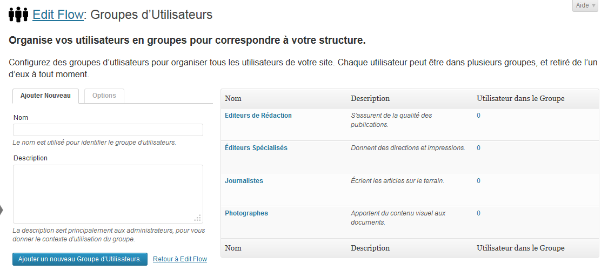Open the Éditeurs Spécialisés group
Image resolution: width=608 pixels, height=277 pixels.
256,148
